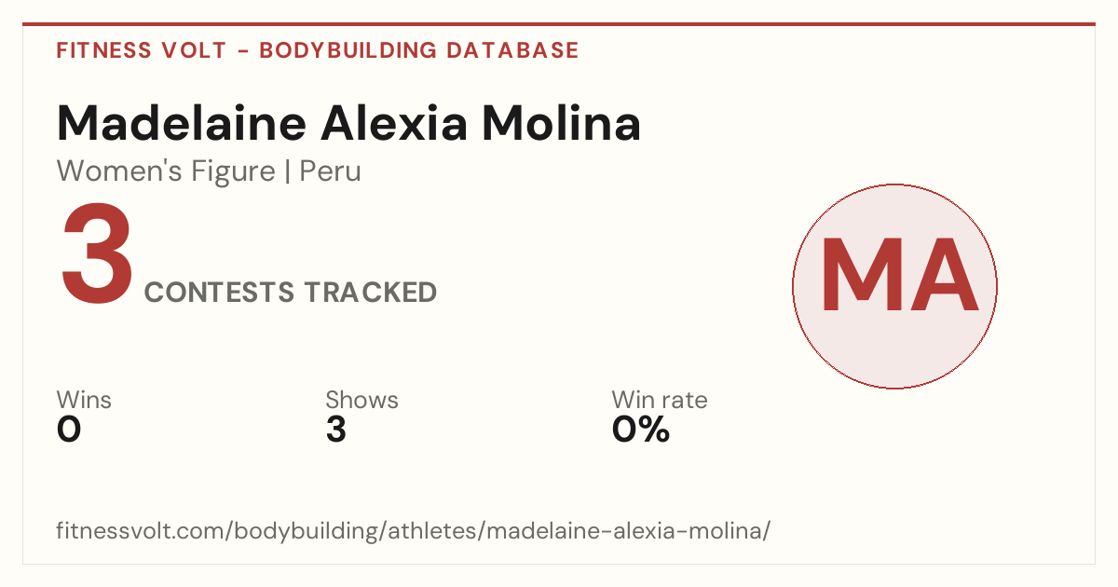Click the red top border line
This screenshot has width=1118, height=587.
[559, 24]
